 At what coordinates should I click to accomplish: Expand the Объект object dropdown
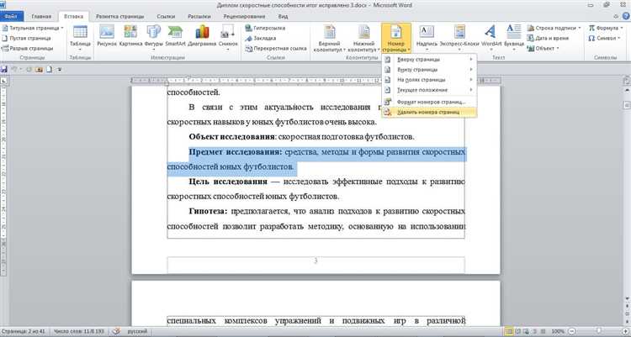pyautogui.click(x=558, y=48)
